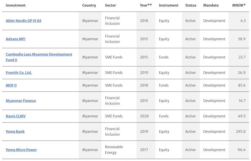Follow the Frontiir Co. Ltd. link

point(19,73)
